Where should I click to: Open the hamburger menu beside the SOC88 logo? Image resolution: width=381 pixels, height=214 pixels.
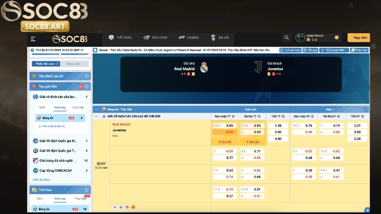point(33,39)
